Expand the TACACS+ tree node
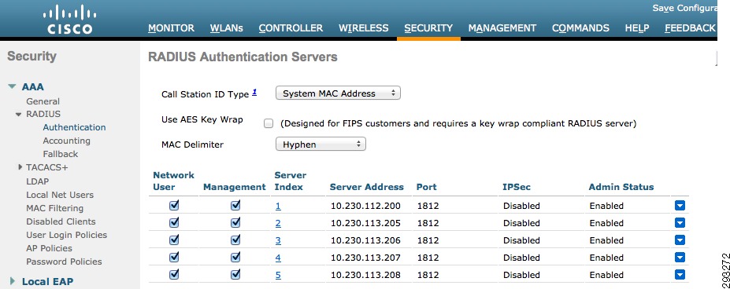The image size is (730, 289). tap(20, 167)
